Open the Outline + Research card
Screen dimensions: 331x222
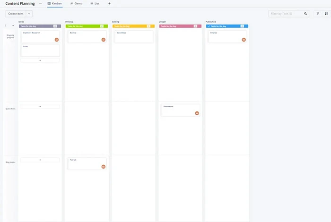click(x=40, y=37)
